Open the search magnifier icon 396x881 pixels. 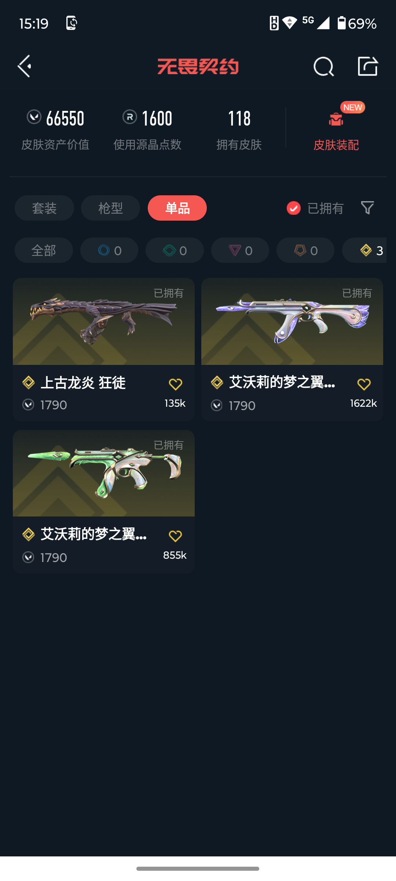[x=323, y=66]
